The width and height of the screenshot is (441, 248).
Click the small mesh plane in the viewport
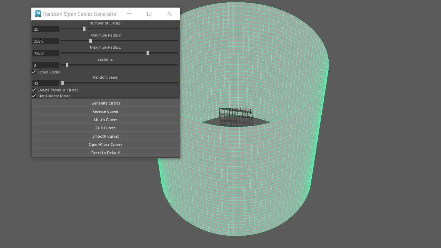pyautogui.click(x=235, y=115)
